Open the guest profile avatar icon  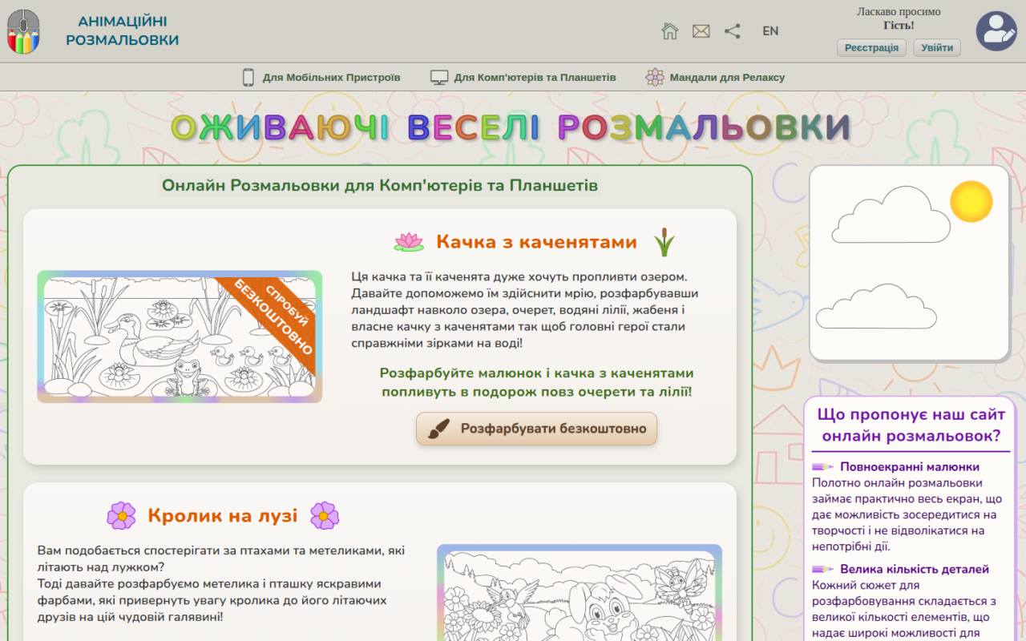pyautogui.click(x=996, y=31)
